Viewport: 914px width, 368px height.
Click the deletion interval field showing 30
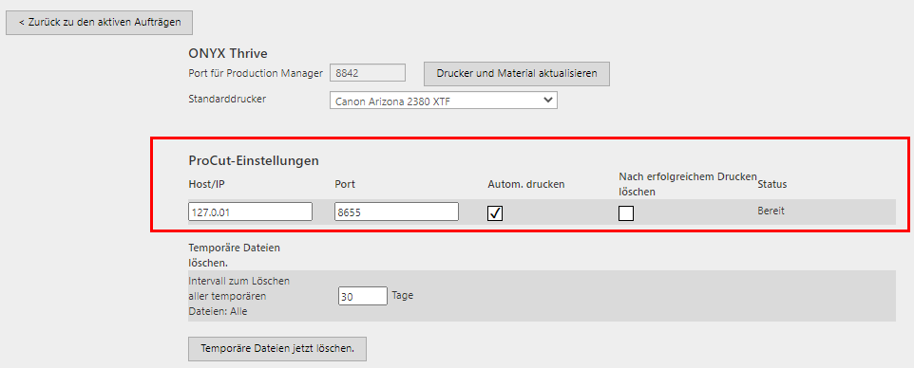click(363, 296)
